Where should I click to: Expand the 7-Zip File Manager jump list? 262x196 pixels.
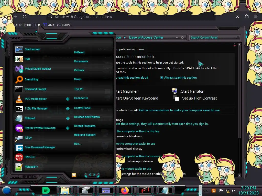(68, 109)
